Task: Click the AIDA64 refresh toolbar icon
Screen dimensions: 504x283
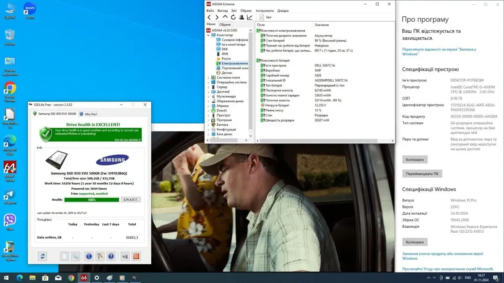Action: click(233, 17)
